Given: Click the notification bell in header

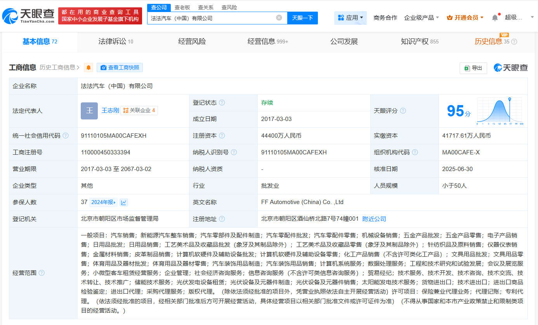Looking at the screenshot, I should point(495,18).
